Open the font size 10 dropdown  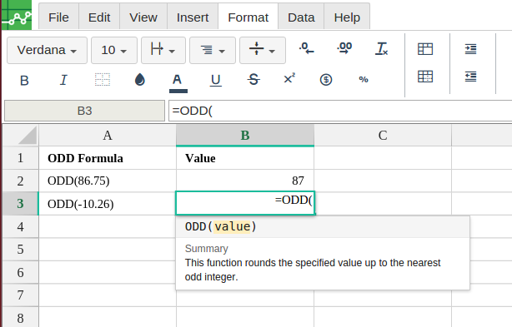point(114,50)
